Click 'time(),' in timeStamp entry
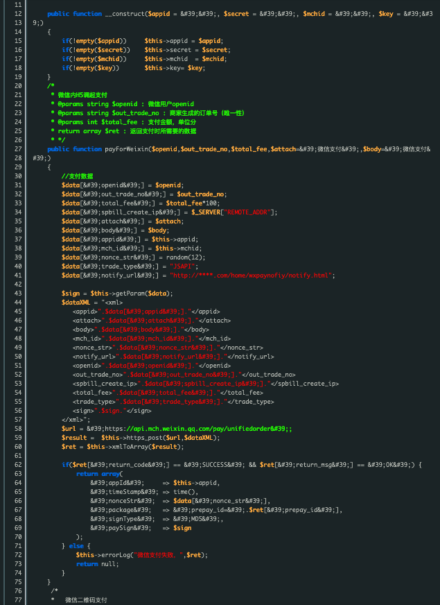This screenshot has width=440, height=605. click(x=186, y=492)
